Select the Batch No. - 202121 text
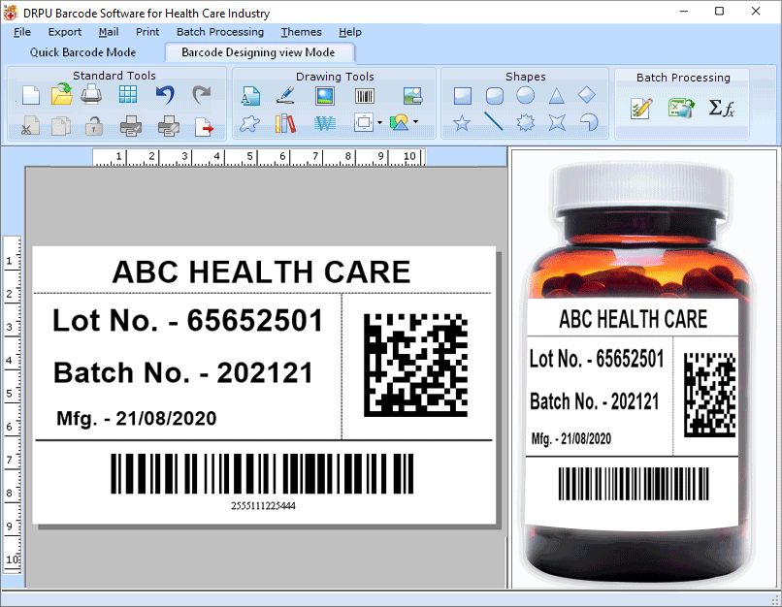 pyautogui.click(x=183, y=372)
